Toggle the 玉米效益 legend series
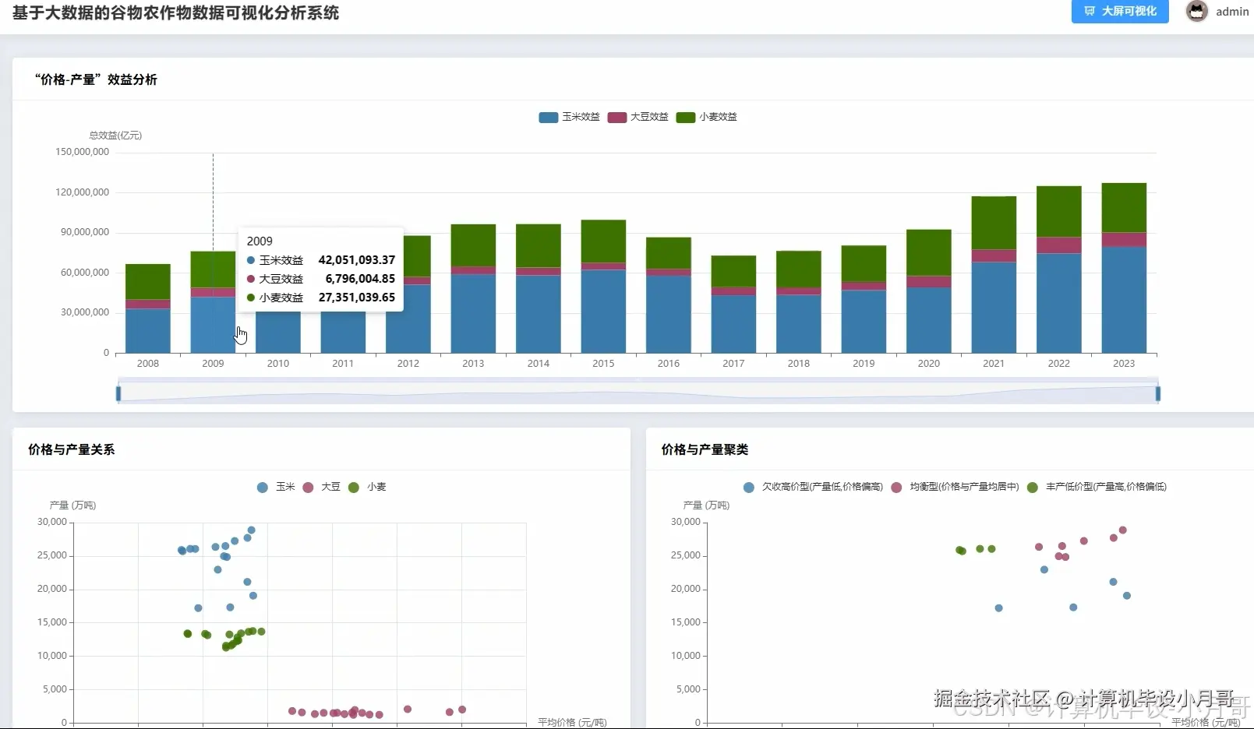This screenshot has width=1254, height=729. pos(570,117)
